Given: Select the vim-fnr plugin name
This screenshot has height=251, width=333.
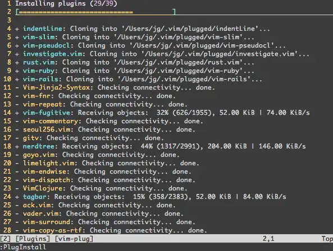Looking at the screenshot, I should [37, 96].
